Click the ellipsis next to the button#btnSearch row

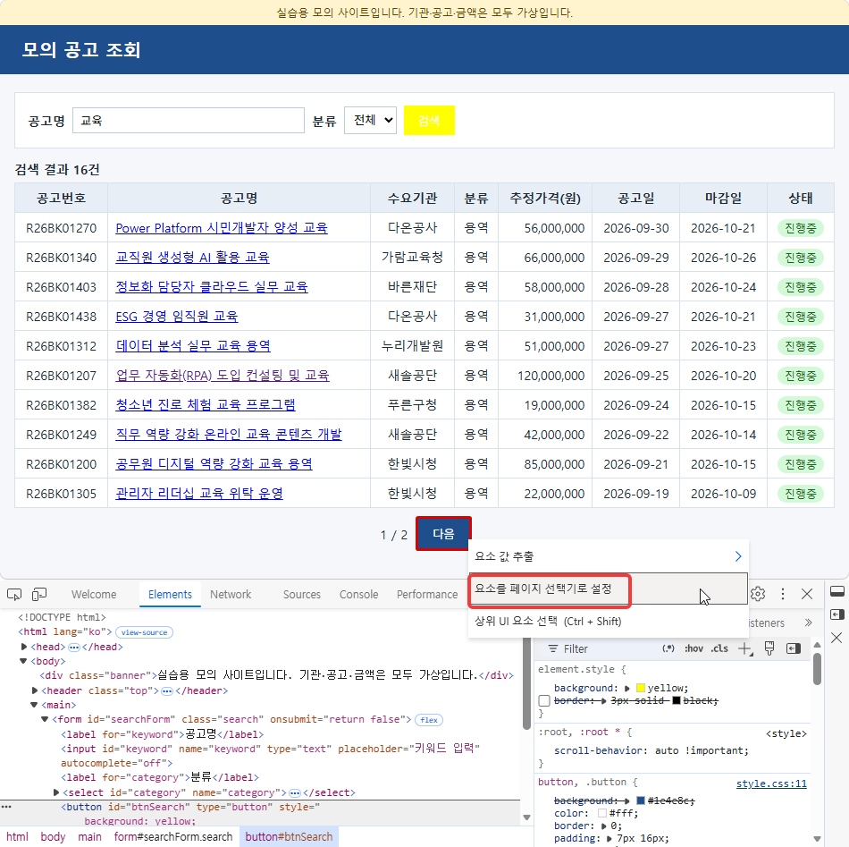(x=6, y=807)
